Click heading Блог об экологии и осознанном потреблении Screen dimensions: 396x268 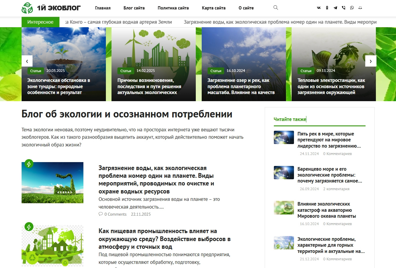pos(127,114)
